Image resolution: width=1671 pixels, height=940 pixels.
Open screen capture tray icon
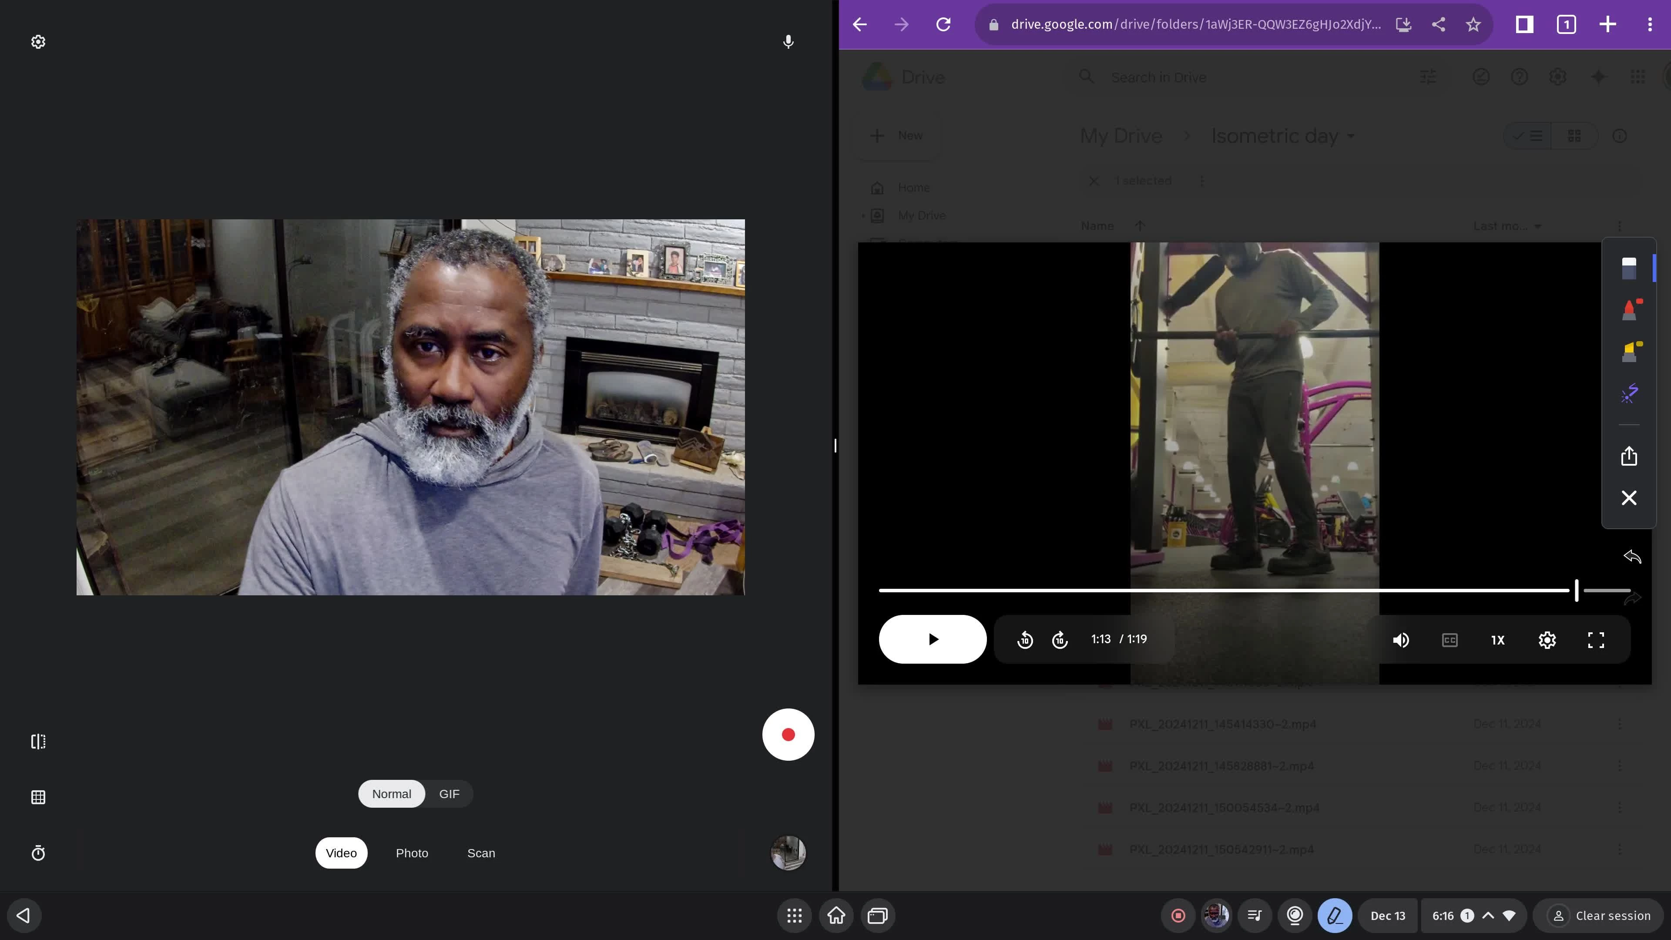1295,915
